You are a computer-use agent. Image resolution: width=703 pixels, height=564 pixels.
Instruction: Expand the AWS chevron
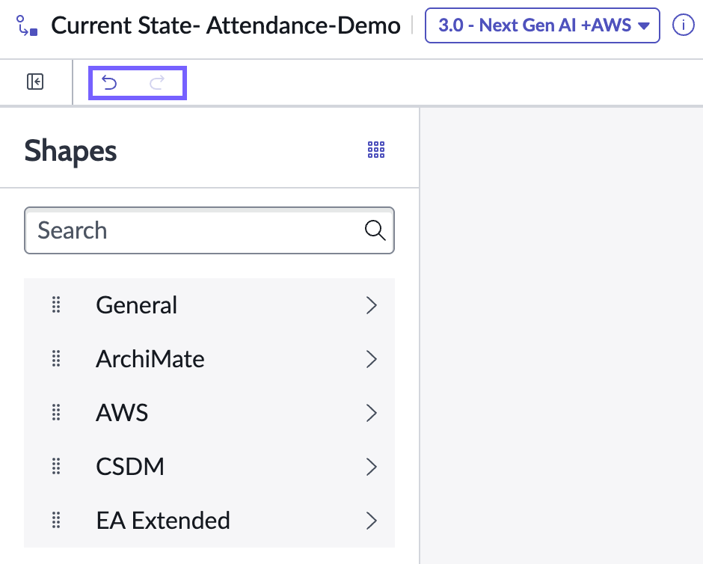(x=371, y=413)
